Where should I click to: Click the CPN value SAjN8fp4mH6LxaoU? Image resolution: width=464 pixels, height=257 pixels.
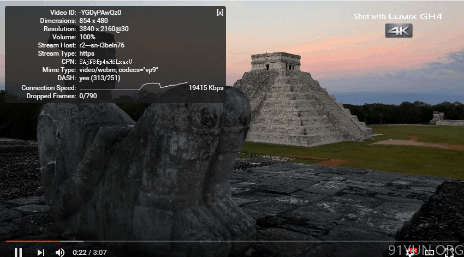pos(106,62)
